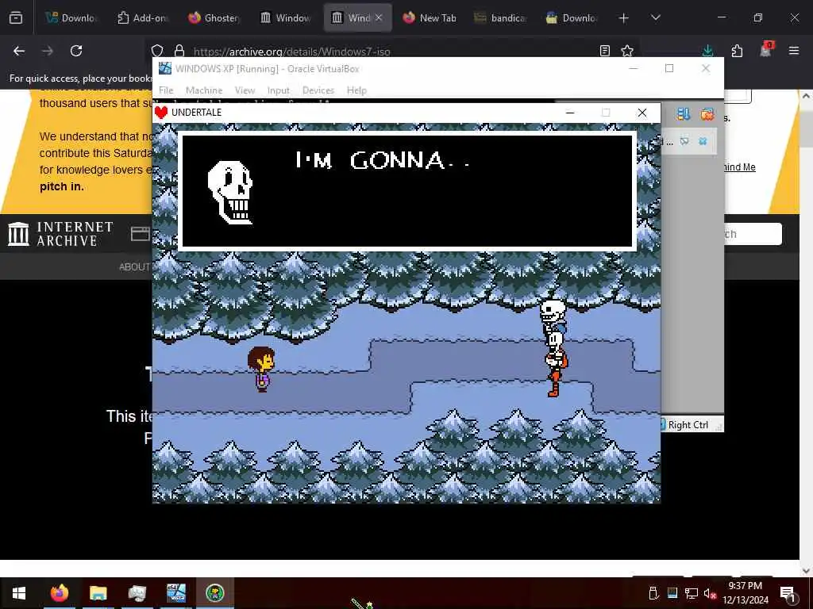Click the orange VirtualBox notification delete-all icon
813x609 pixels.
tap(707, 114)
